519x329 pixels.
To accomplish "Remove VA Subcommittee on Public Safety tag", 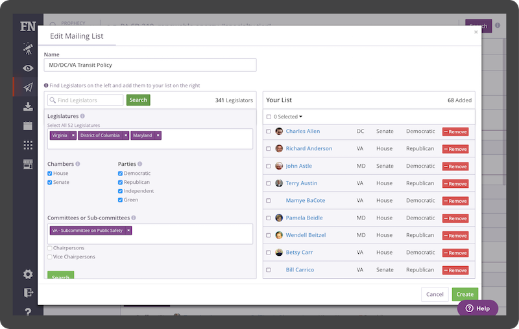I will click(x=128, y=231).
